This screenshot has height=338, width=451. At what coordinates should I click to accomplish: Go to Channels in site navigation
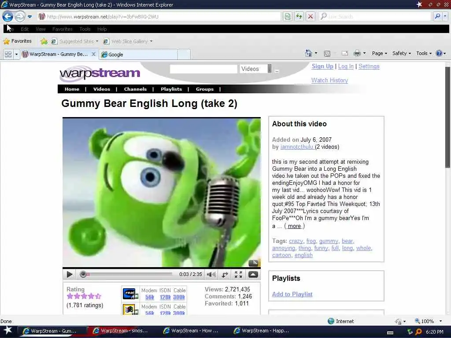(x=135, y=89)
